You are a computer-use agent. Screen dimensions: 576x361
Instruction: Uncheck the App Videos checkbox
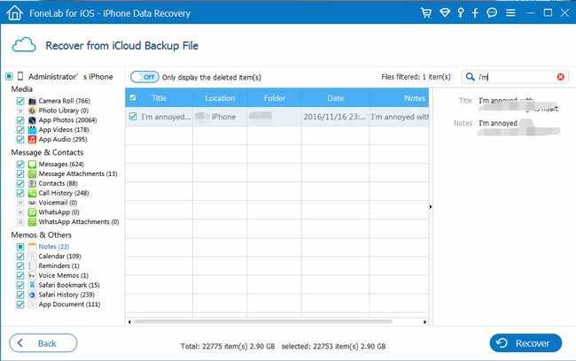click(x=20, y=129)
